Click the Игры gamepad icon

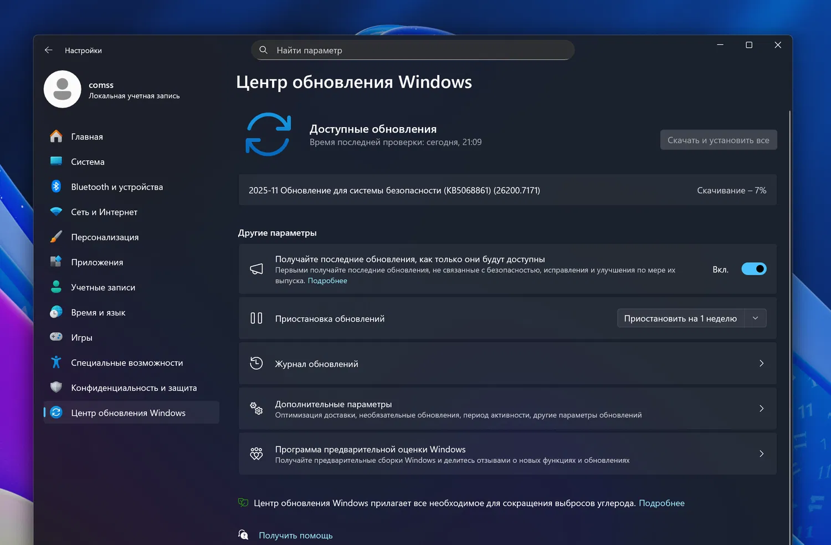(x=56, y=337)
